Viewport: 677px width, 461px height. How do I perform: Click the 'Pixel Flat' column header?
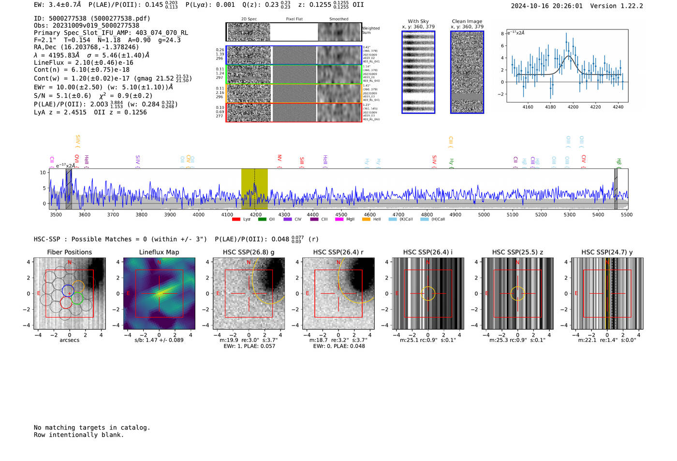pos(294,19)
